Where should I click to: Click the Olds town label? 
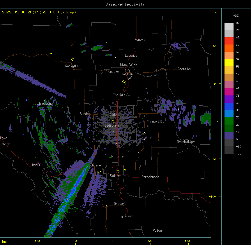113,115
